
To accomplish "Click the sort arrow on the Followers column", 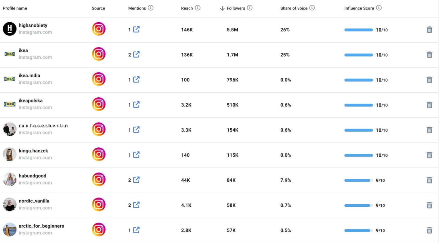I will (222, 8).
